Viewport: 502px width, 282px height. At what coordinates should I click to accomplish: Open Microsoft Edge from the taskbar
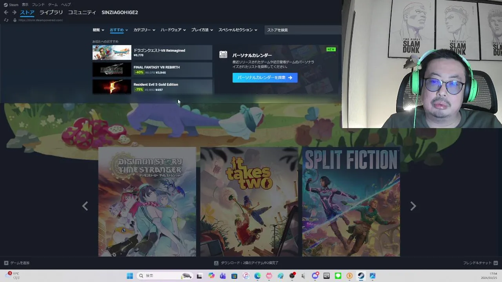(257, 276)
